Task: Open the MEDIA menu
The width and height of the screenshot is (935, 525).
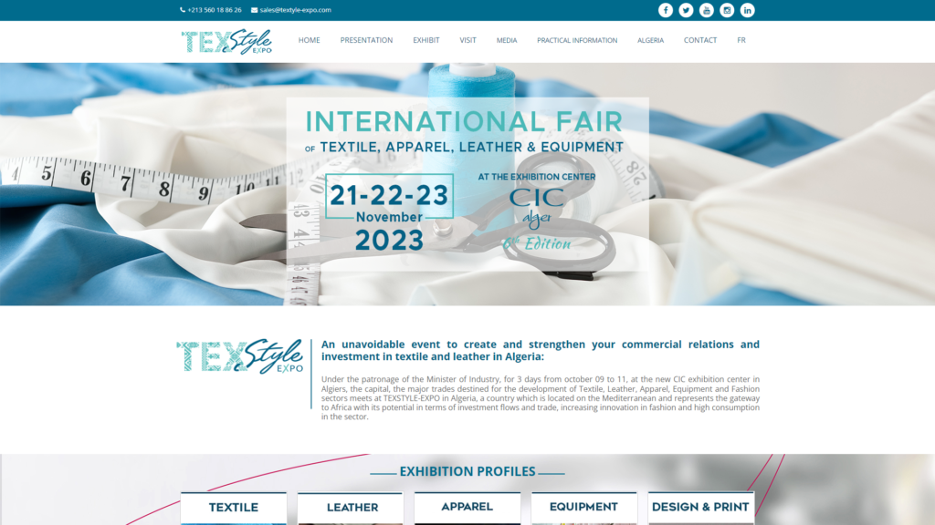Action: tap(506, 40)
